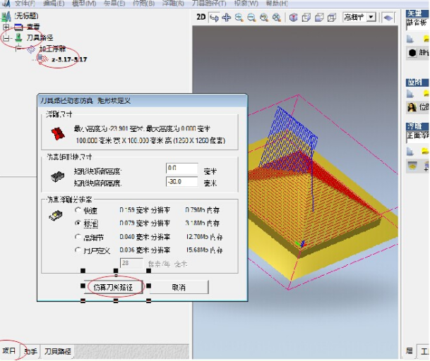Select the 刀具路径 tree item
This screenshot has width=430, height=361.
click(40, 37)
